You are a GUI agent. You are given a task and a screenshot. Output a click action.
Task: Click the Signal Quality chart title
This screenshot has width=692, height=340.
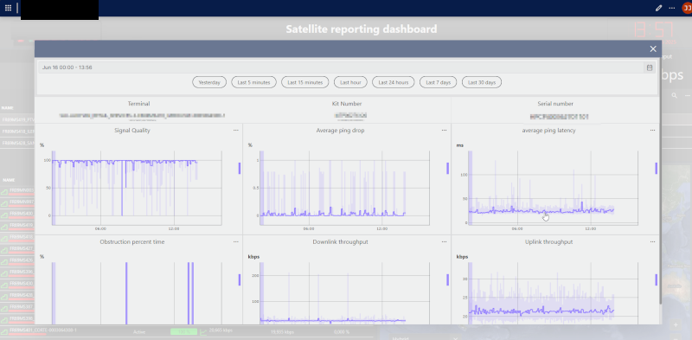tap(132, 131)
